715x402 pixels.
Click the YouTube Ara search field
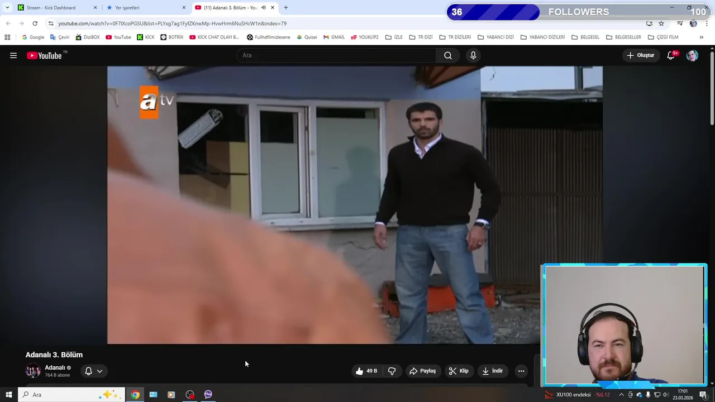[337, 55]
